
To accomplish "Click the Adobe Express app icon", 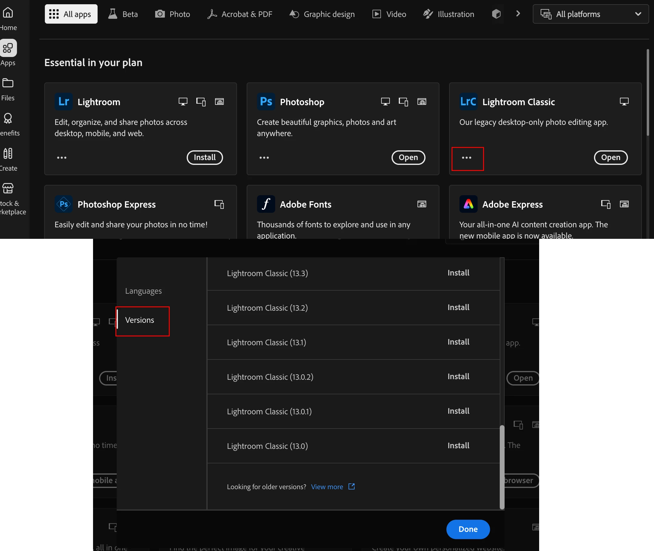I will [x=468, y=204].
